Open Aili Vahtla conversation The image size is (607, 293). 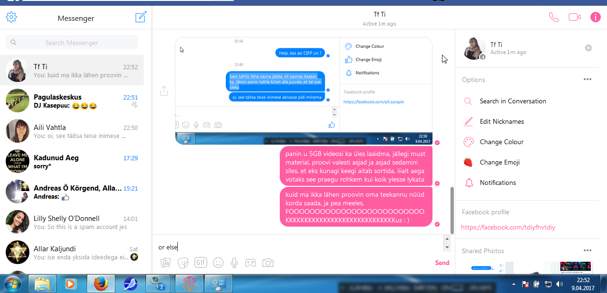tap(72, 131)
